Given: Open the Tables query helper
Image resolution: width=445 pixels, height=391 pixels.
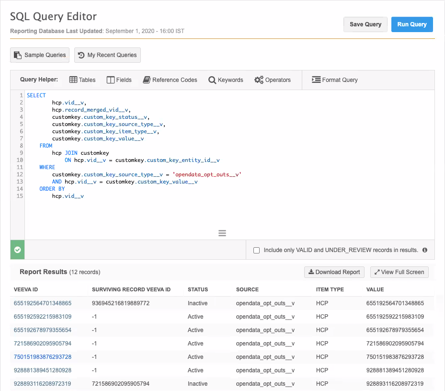Looking at the screenshot, I should pos(82,80).
